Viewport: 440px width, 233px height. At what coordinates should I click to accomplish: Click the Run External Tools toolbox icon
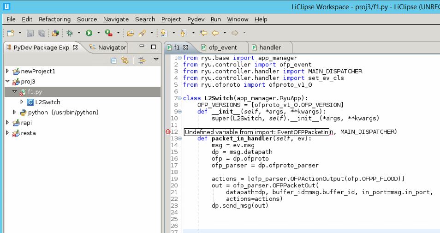tap(109, 33)
